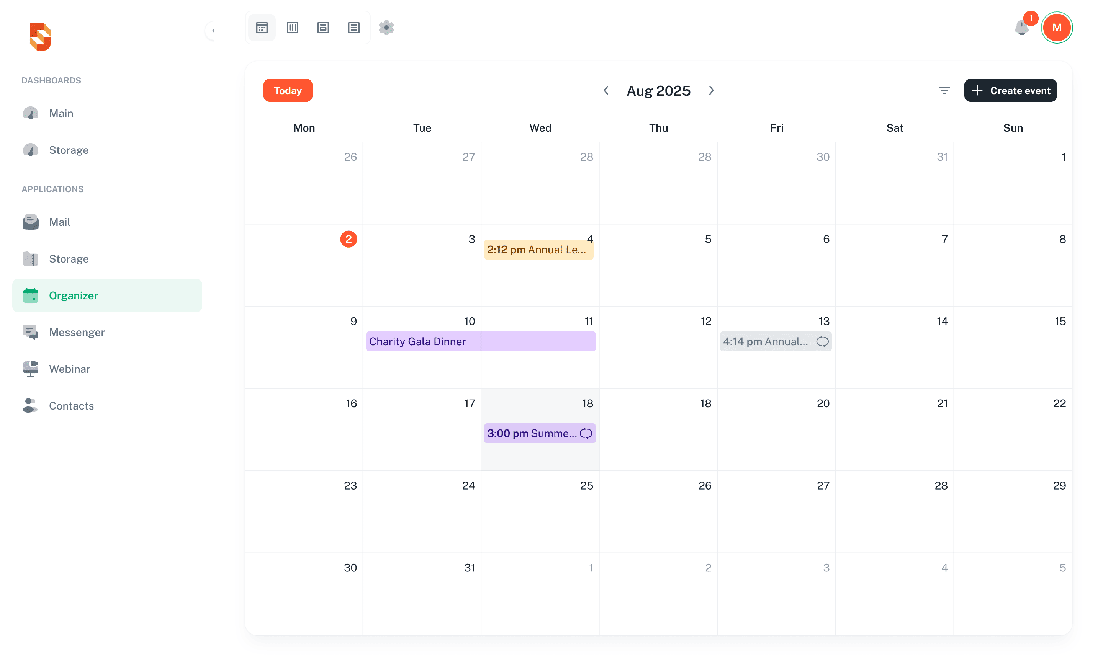
Task: Switch to week columns view icon
Action: (x=292, y=28)
